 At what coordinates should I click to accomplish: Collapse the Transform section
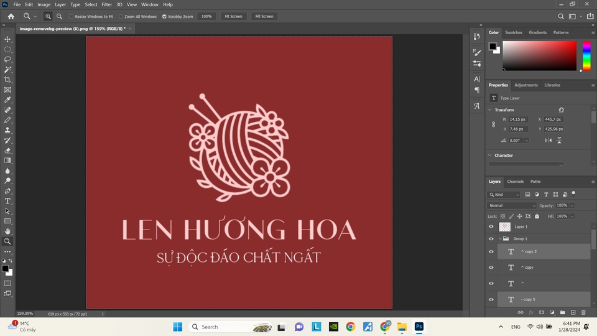[490, 110]
